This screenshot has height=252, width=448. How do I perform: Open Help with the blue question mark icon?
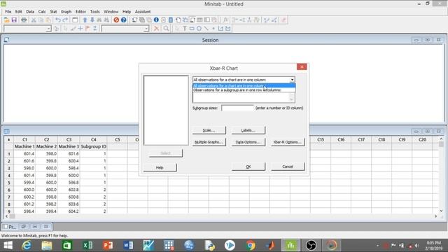(x=123, y=20)
